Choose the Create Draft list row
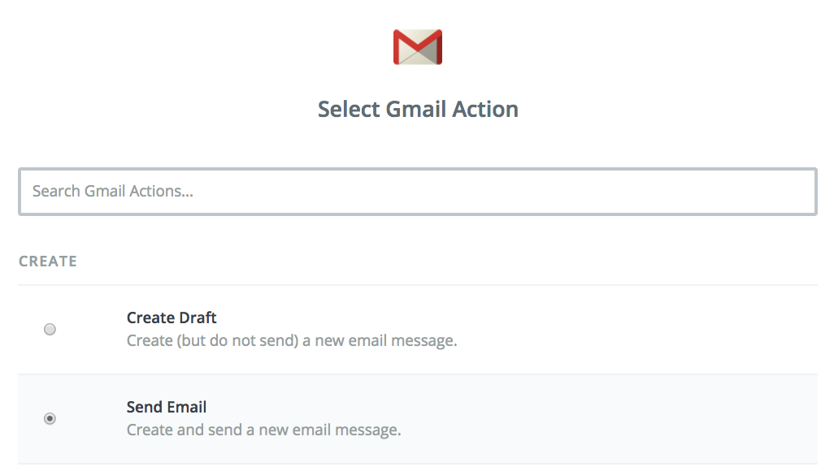The width and height of the screenshot is (834, 471). pos(418,330)
